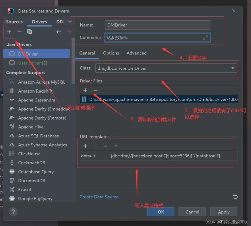Remove selected URL template
The width and height of the screenshot is (251, 226).
(x=95, y=146)
